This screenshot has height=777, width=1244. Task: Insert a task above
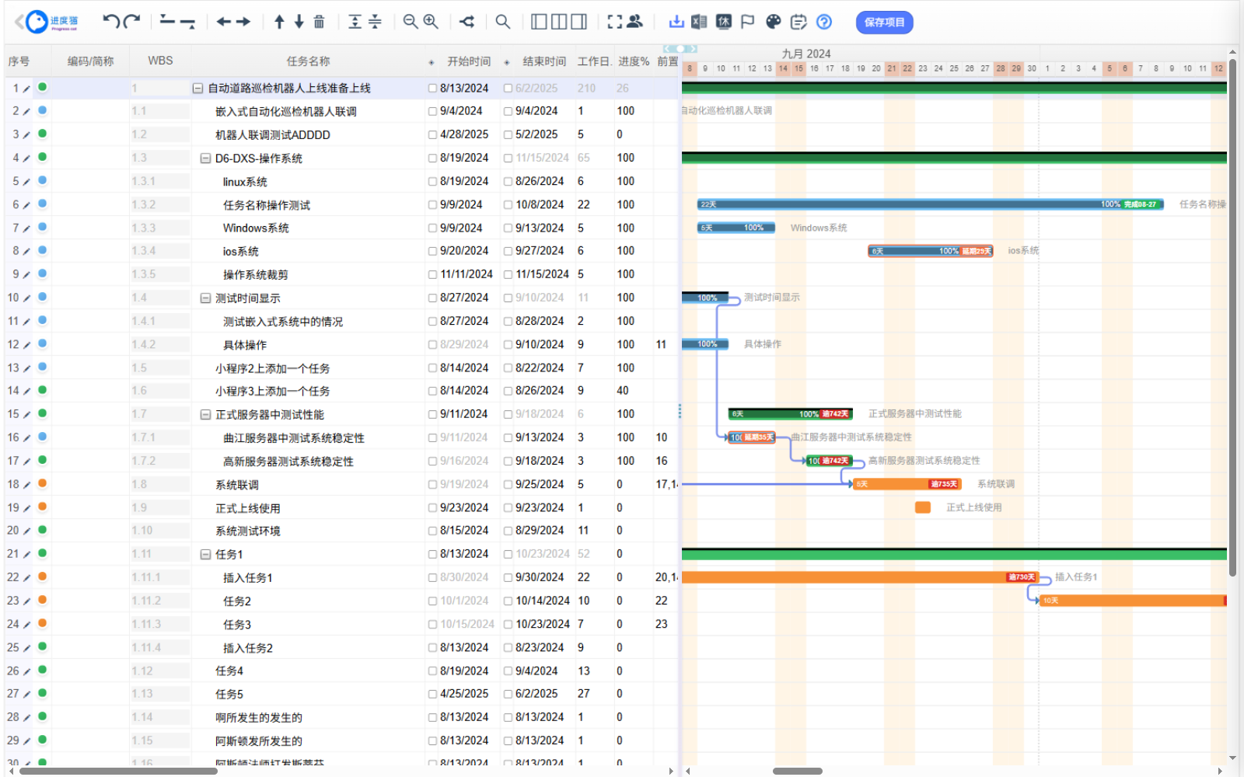(x=167, y=22)
